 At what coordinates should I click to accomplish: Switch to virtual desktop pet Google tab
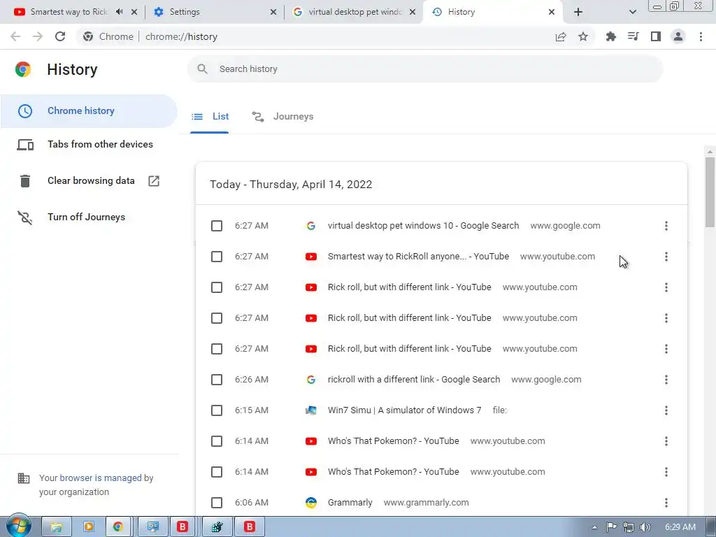tap(354, 12)
